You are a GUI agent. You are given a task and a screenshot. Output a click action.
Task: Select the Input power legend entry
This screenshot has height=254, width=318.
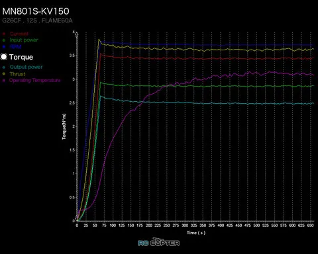[x=24, y=40]
